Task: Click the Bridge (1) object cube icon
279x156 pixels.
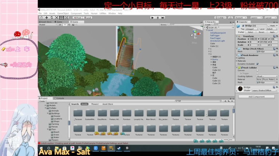Action: (238, 26)
